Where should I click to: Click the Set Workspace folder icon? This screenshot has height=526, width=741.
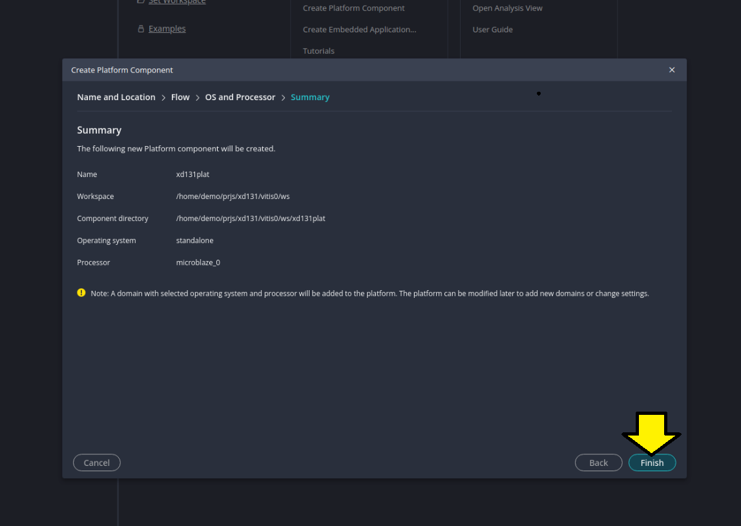tap(140, 2)
